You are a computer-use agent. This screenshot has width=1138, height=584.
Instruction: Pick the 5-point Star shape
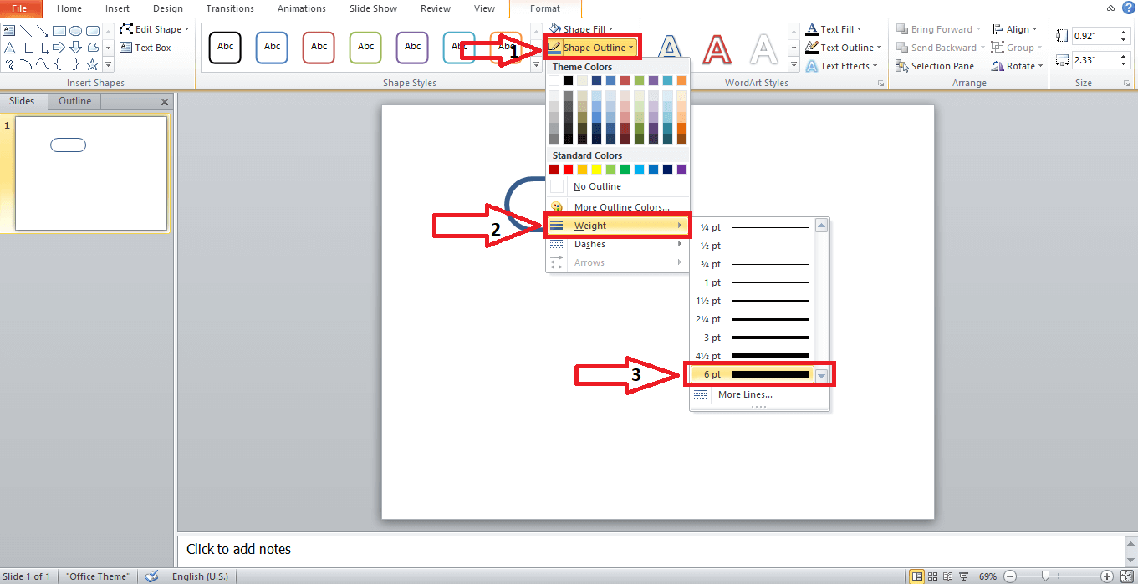(93, 64)
